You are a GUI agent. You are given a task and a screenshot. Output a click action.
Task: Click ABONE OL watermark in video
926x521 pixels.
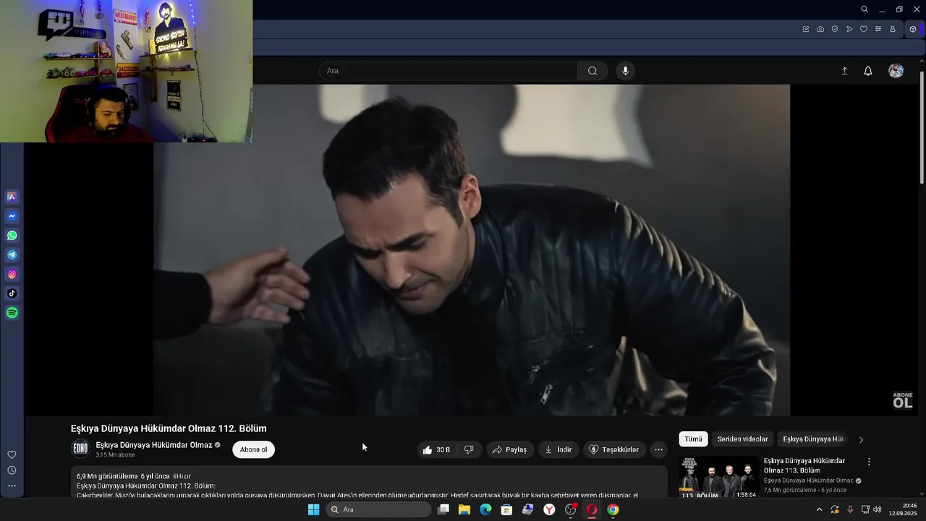pos(903,400)
